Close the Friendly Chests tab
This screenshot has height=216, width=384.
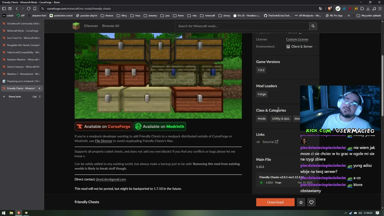pos(39,88)
